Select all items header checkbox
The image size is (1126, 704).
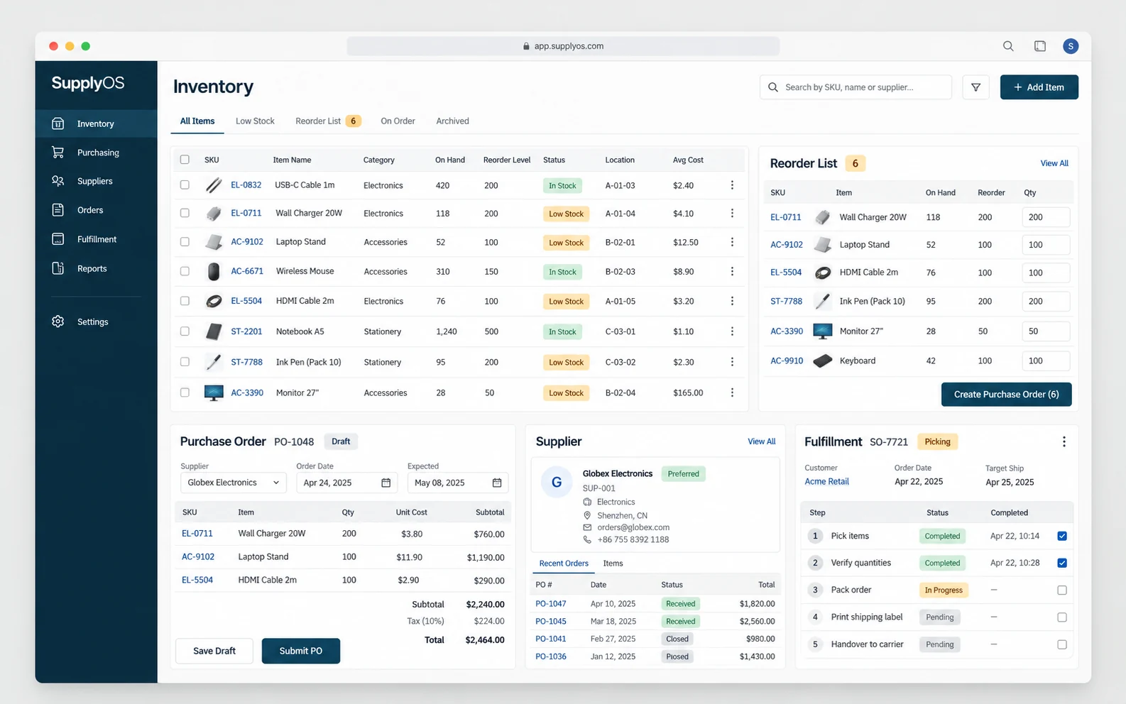click(185, 160)
